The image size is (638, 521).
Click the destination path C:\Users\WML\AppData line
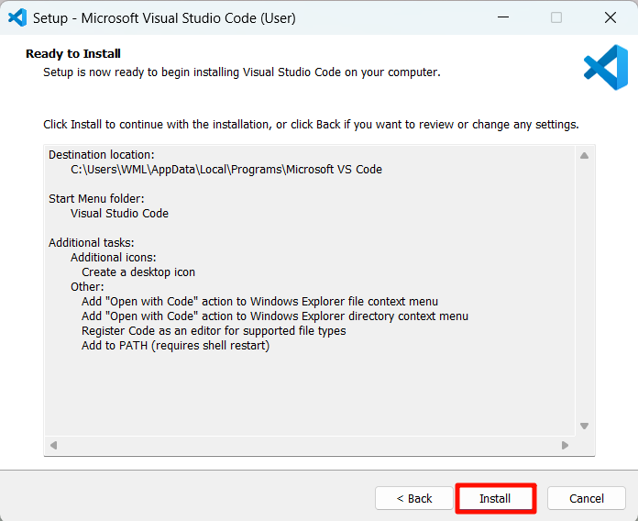coord(226,169)
